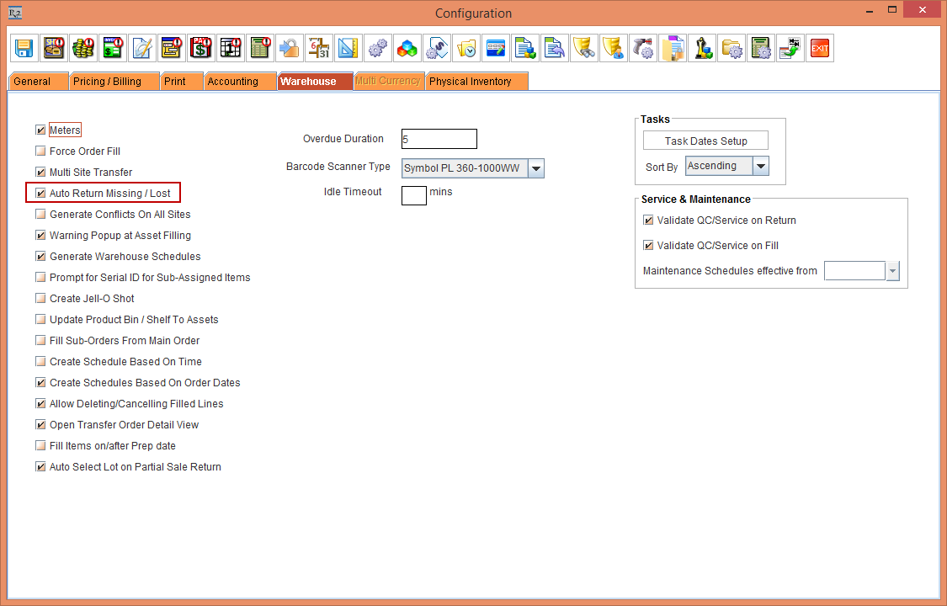The height and width of the screenshot is (606, 947).
Task: Click the padlock with arrow toolbar icon
Action: [x=289, y=49]
